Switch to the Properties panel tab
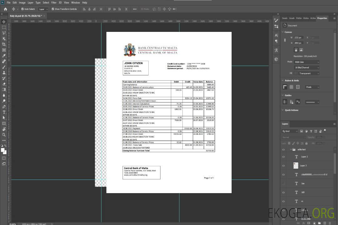 point(322,18)
